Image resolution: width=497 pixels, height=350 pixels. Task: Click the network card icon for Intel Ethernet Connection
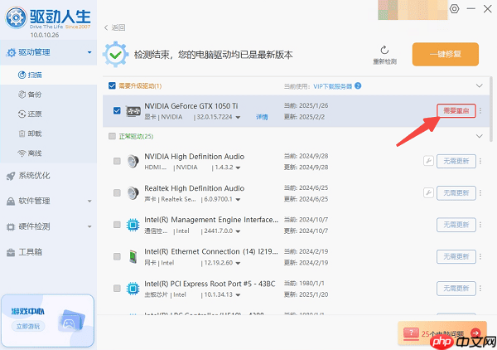pos(133,256)
